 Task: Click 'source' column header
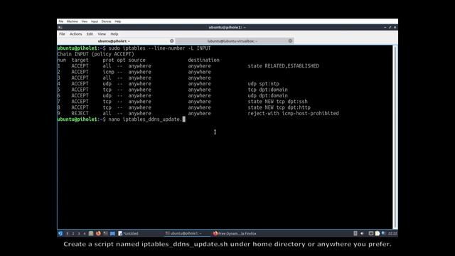(137, 60)
